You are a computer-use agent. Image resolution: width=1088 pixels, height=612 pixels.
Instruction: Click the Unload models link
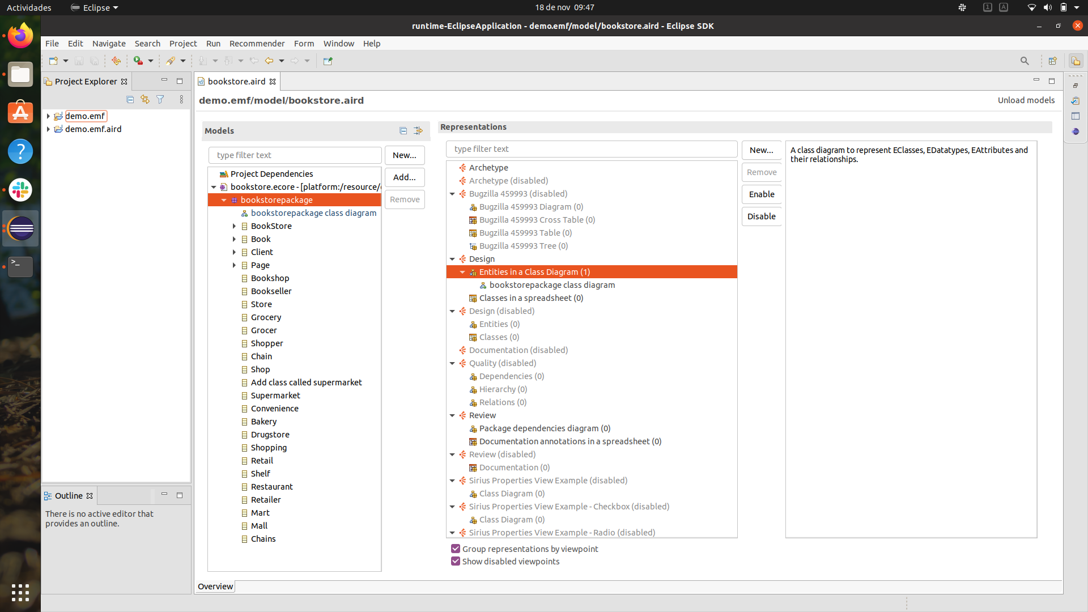(1026, 100)
